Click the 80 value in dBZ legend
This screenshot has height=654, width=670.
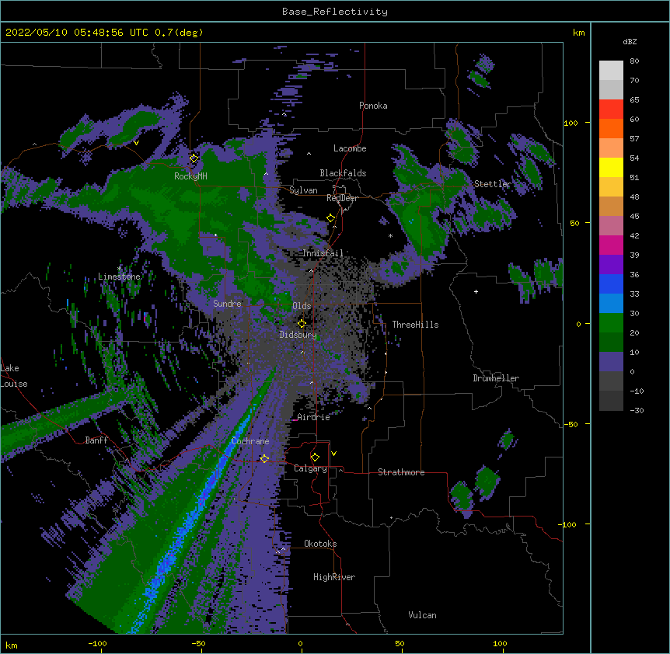pos(634,61)
